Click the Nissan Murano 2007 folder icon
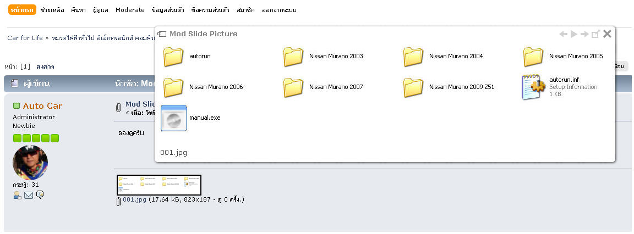This screenshot has width=634, height=234. [x=293, y=87]
